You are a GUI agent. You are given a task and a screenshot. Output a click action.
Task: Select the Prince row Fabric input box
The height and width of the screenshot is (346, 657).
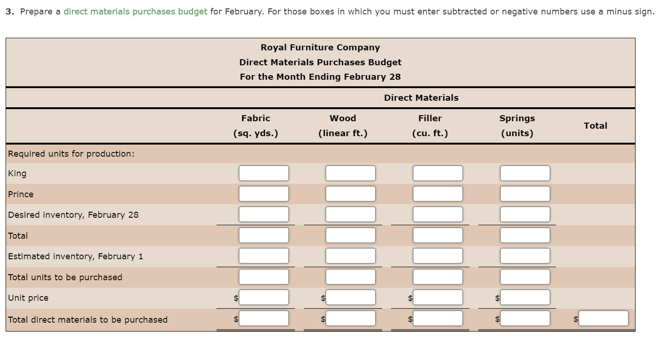point(264,193)
